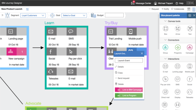Screen dimensions: 196x110
Task: Choose the Group connector icon
Action: point(165,47)
